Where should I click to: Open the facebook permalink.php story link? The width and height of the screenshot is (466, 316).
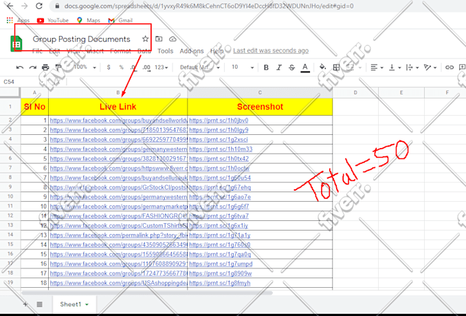coord(119,235)
